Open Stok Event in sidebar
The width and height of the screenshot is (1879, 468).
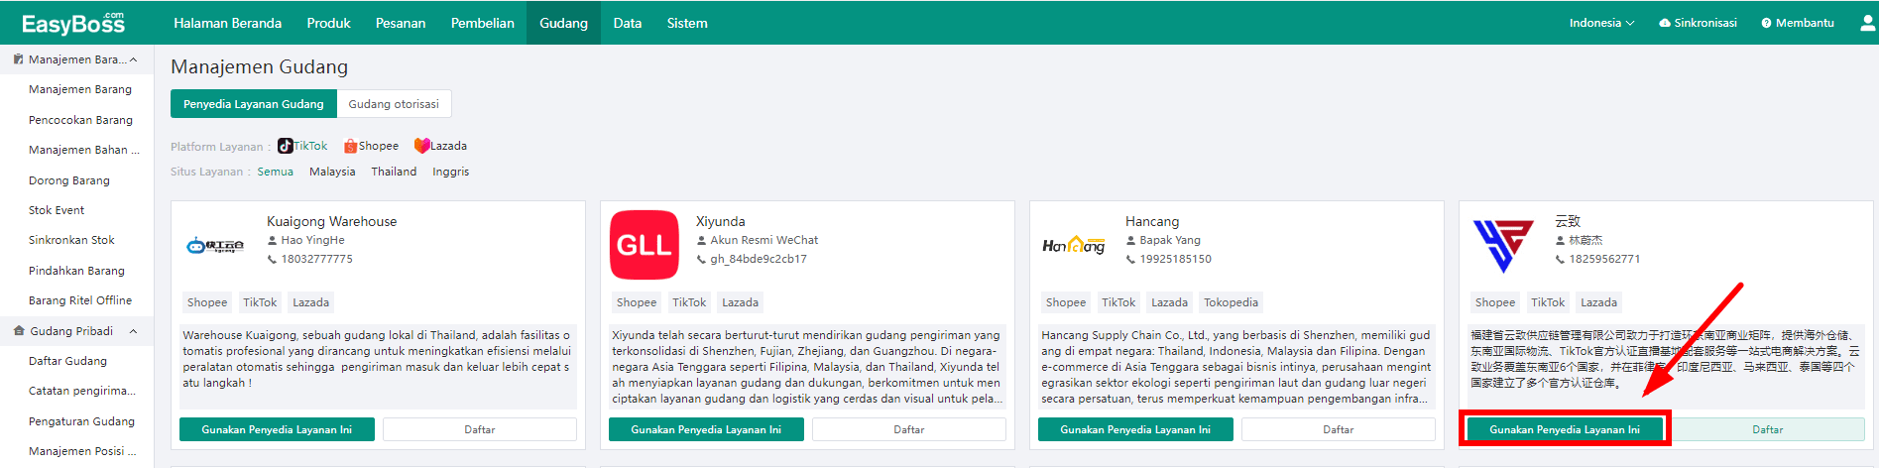[x=57, y=210]
